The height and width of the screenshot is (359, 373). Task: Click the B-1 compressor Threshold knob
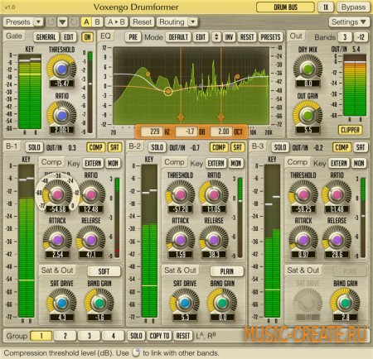point(57,194)
